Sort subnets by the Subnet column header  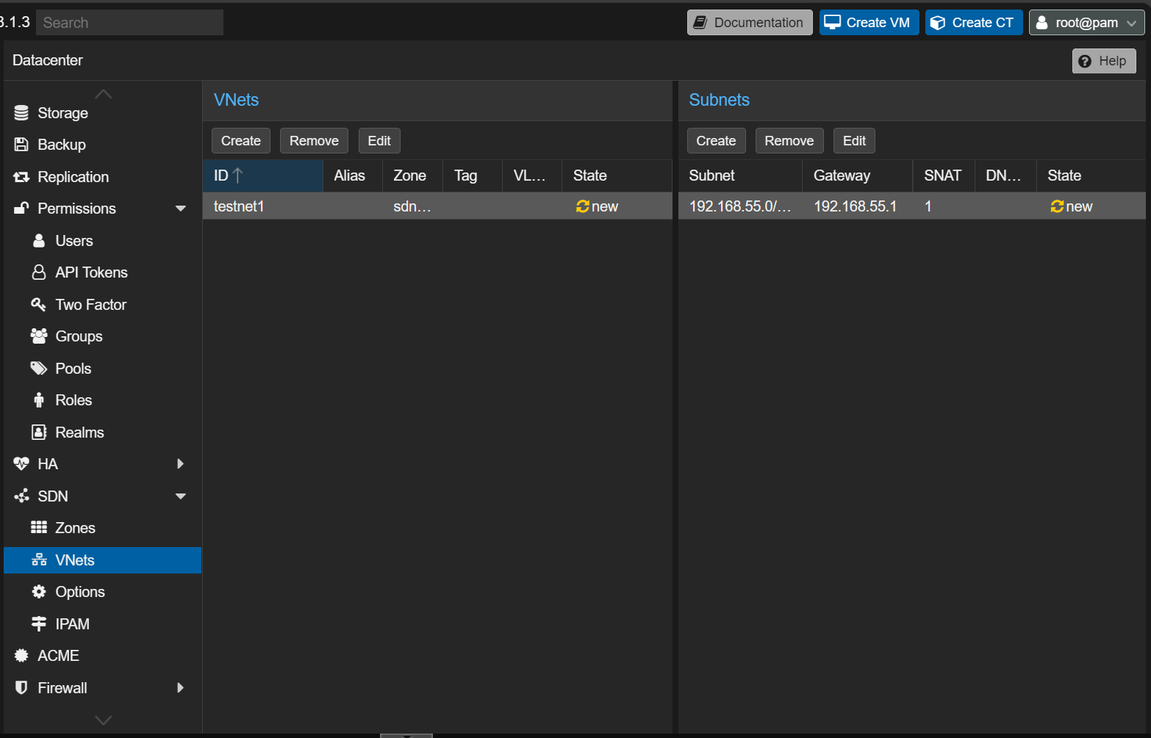click(740, 176)
